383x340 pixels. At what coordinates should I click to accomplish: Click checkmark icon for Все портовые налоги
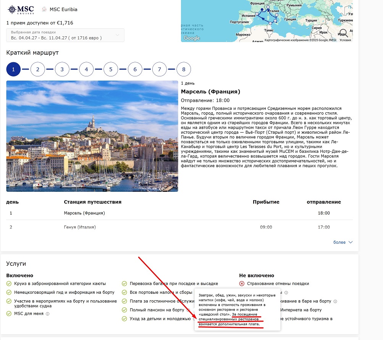[124, 292]
